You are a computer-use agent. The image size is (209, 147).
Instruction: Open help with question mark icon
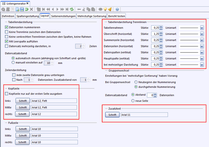click(x=117, y=9)
